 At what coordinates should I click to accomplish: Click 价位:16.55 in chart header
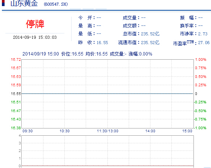(x=72, y=54)
